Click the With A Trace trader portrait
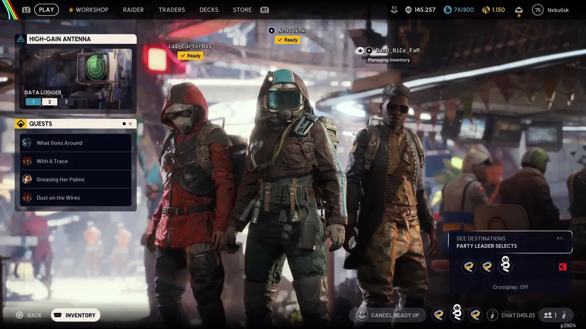 pyautogui.click(x=27, y=161)
